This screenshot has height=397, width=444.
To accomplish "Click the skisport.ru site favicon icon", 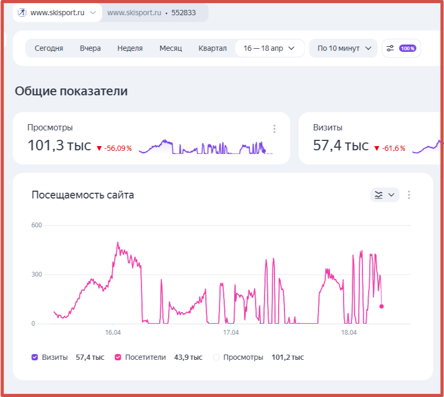I will [x=23, y=13].
